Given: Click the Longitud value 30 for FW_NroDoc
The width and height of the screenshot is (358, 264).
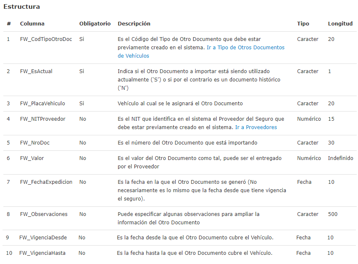Looking at the screenshot, I should (x=330, y=142).
